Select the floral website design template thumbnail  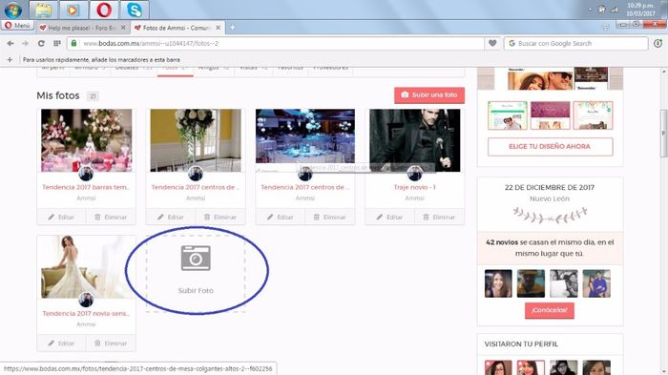click(593, 115)
